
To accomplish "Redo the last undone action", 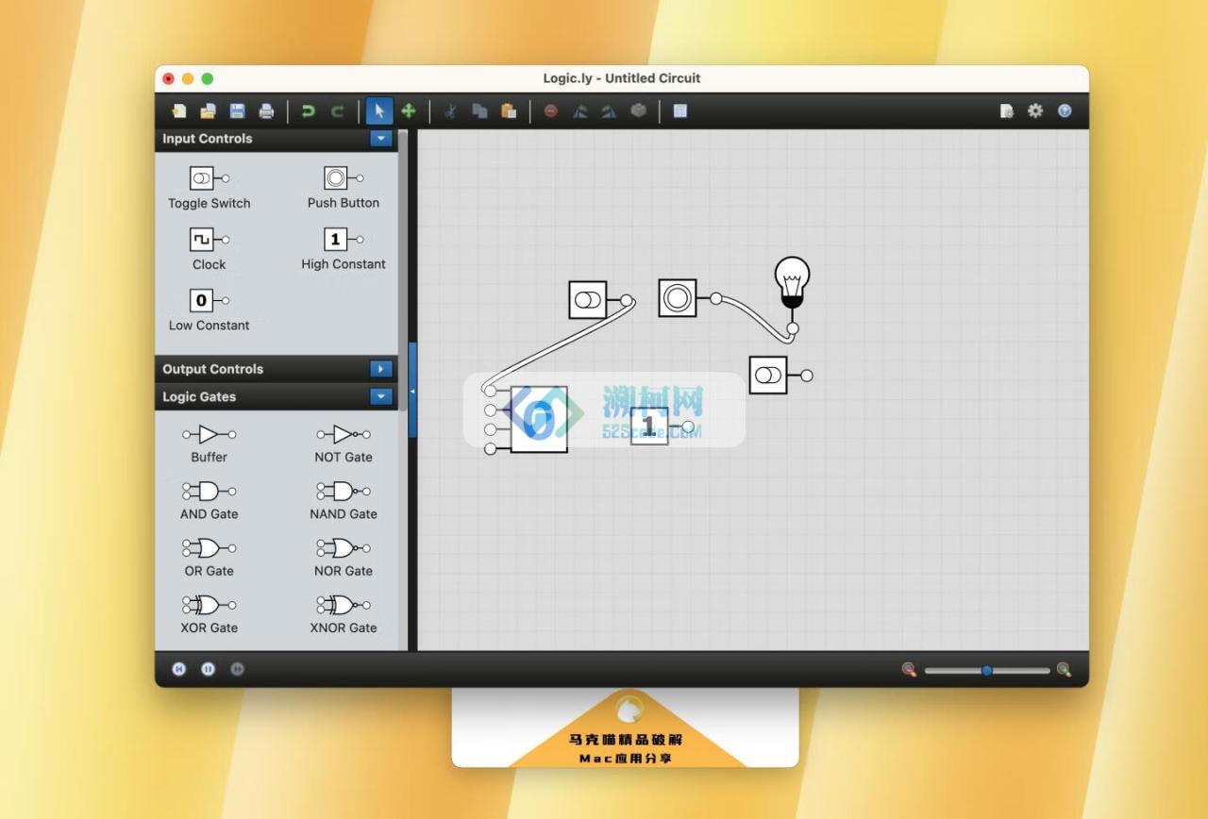I will tap(337, 111).
